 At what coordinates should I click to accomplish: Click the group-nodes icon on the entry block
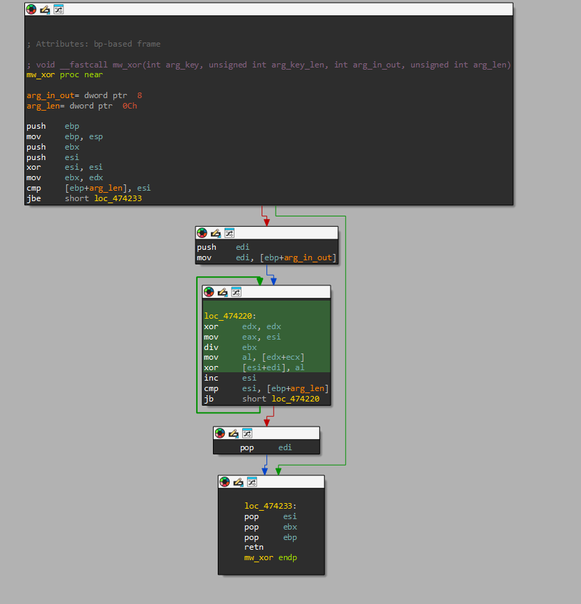pyautogui.click(x=58, y=9)
